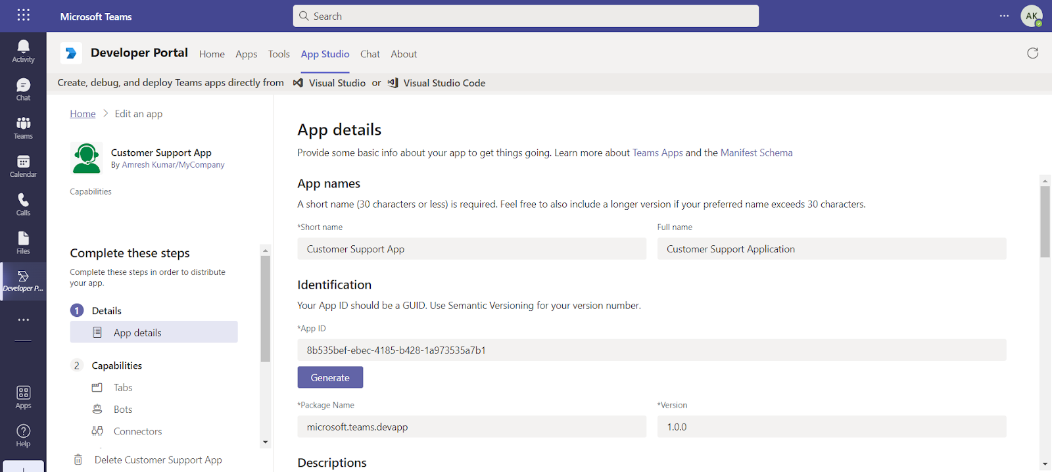Click the App ID field
Image resolution: width=1052 pixels, height=472 pixels.
point(652,350)
